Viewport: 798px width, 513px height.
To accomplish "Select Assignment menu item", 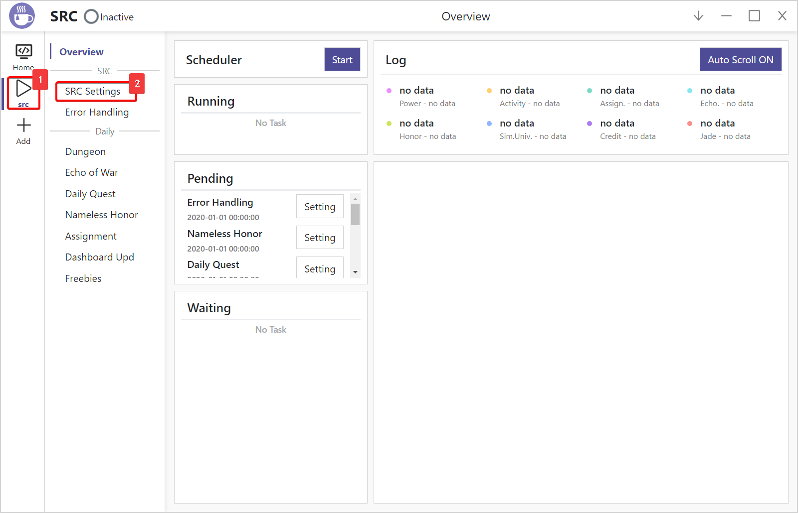I will click(x=91, y=236).
